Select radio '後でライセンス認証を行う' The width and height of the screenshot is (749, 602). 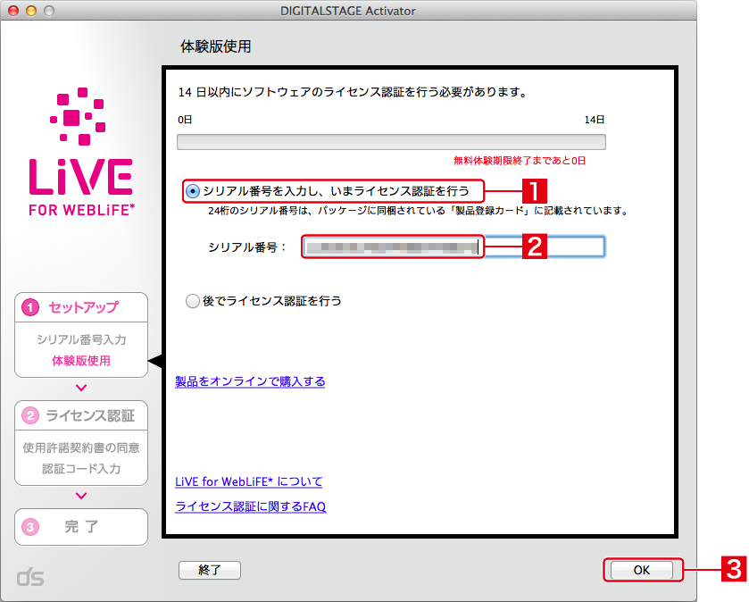coord(193,301)
